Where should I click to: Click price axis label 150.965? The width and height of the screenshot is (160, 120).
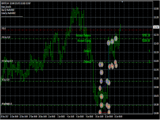(x=156, y=87)
